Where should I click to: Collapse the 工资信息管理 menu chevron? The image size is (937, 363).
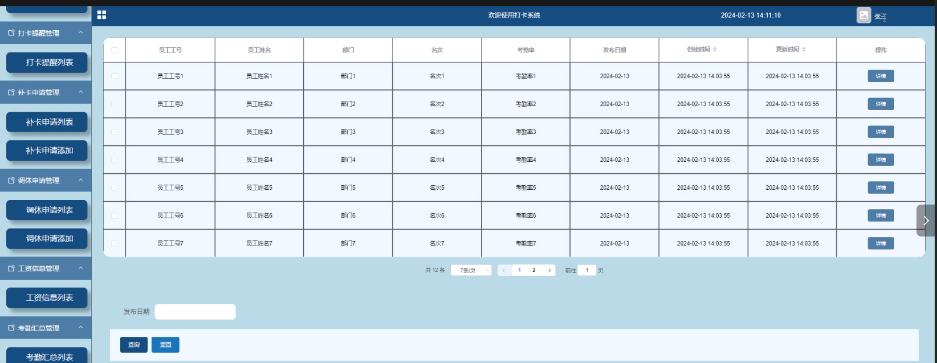click(x=80, y=268)
